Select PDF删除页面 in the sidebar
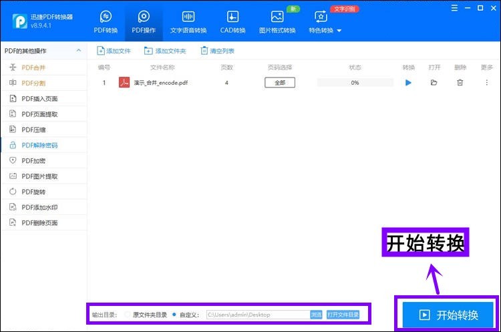The width and height of the screenshot is (501, 332). click(x=44, y=222)
